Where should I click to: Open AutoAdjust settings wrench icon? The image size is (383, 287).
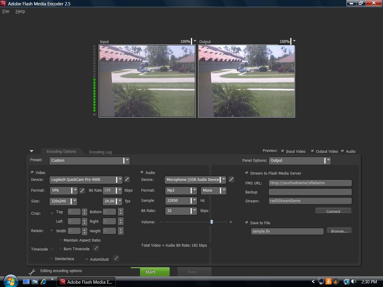tap(116, 258)
